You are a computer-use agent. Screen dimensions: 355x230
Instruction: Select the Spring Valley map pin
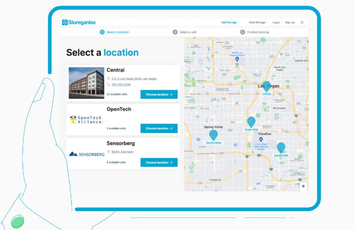213,135
